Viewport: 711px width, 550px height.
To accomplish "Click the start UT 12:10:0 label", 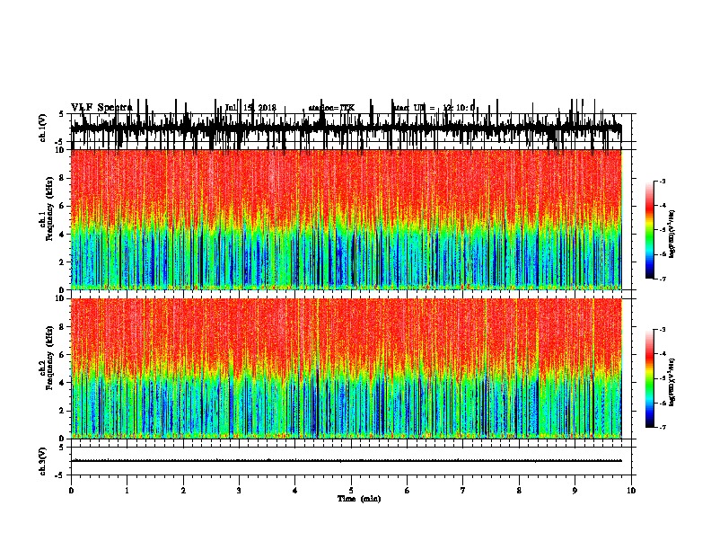I will pos(434,108).
